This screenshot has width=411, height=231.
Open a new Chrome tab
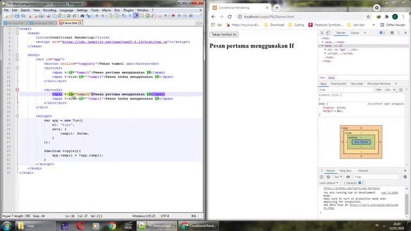coord(277,8)
